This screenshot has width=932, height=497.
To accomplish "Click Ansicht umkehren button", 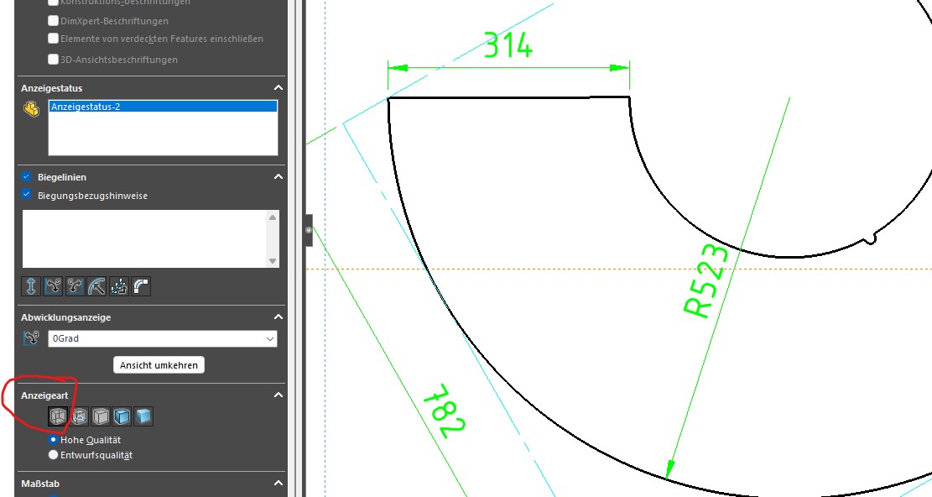I will [159, 365].
